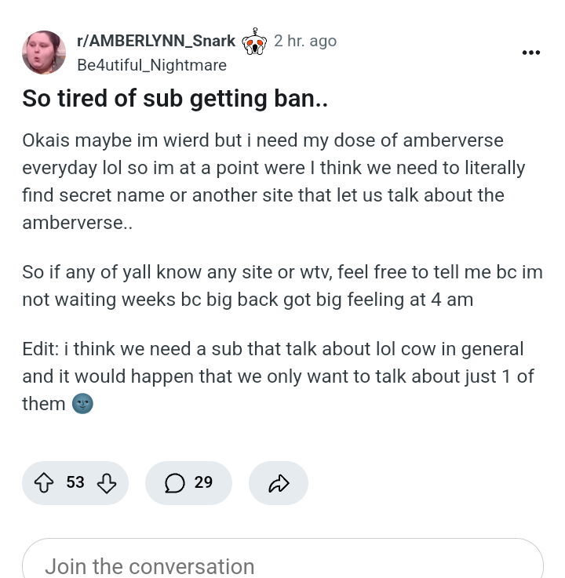Screen dimensions: 565x578
Task: Click the paragraph starting 'Okais maybe im wierd'
Action: pyautogui.click(x=274, y=181)
